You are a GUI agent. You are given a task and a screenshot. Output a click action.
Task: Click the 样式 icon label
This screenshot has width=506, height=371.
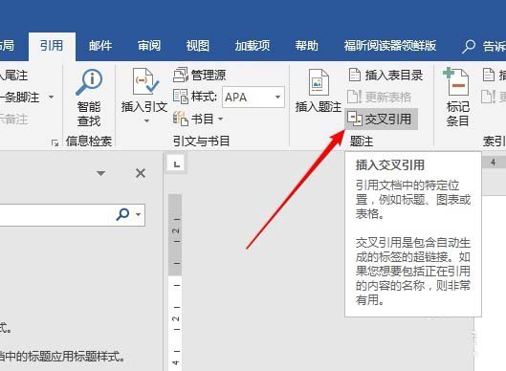[195, 97]
